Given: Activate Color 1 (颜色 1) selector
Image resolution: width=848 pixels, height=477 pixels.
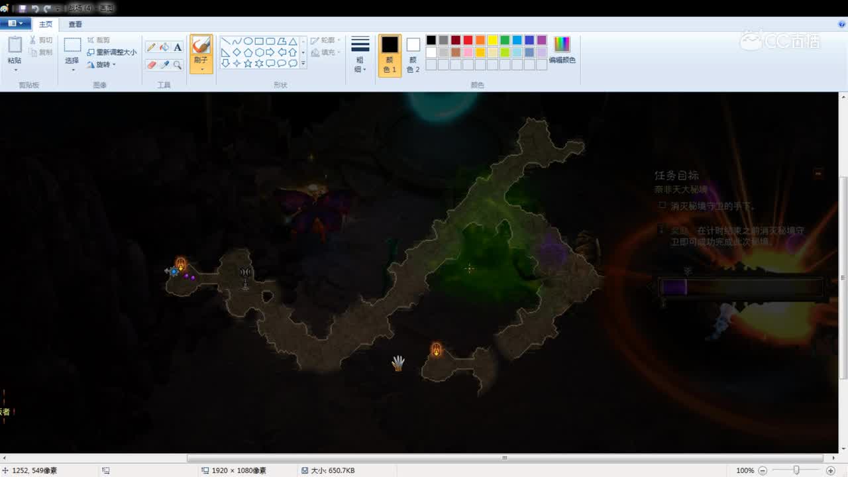Looking at the screenshot, I should (390, 55).
